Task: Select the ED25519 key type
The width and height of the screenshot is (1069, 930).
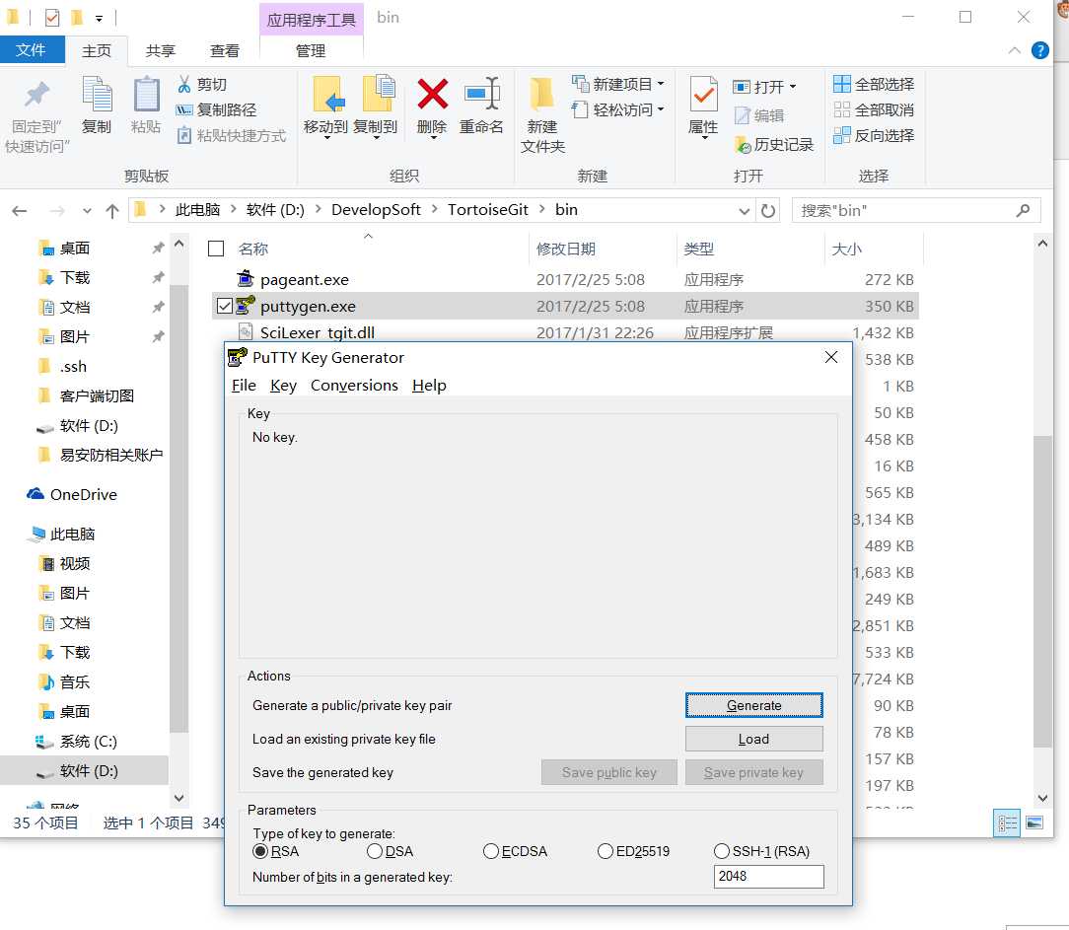Action: [x=606, y=851]
